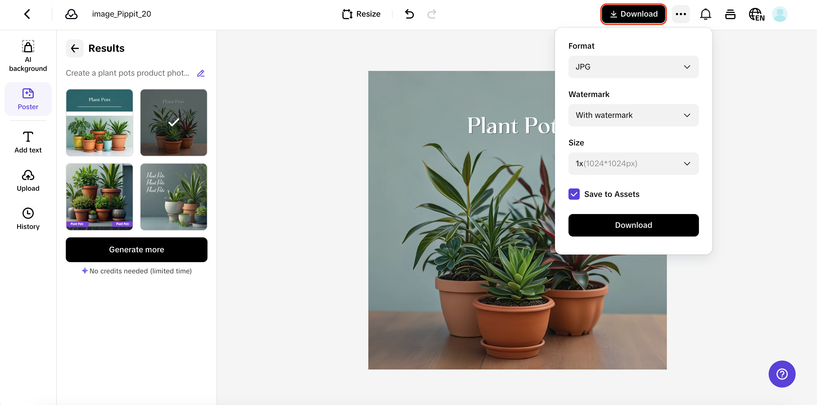Click the Generate more button

[136, 249]
